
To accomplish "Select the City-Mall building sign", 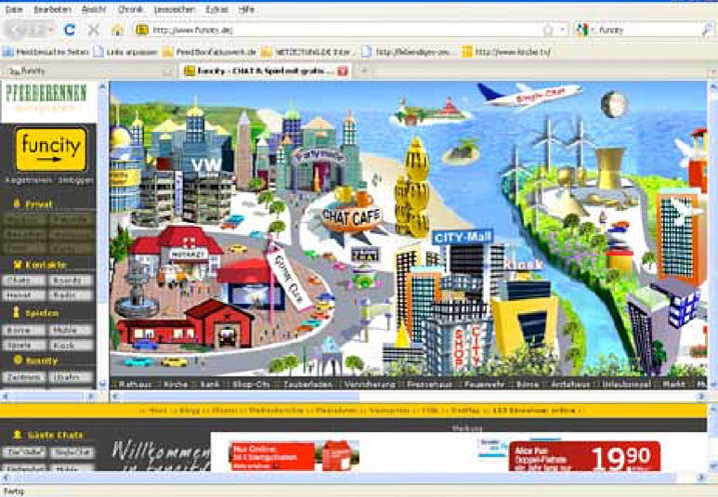I will click(462, 237).
